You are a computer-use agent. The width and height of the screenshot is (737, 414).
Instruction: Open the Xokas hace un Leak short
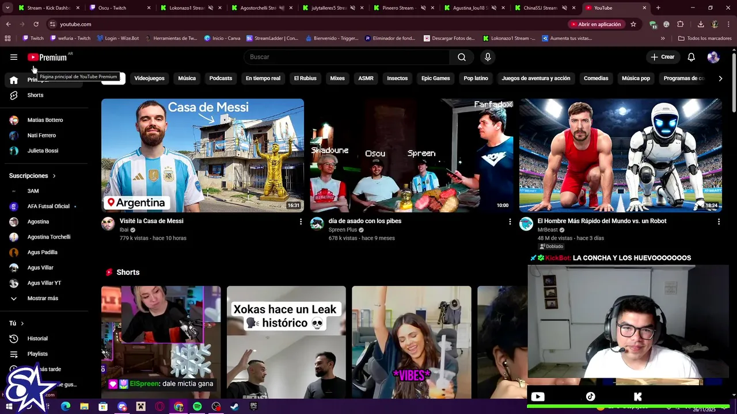(286, 342)
